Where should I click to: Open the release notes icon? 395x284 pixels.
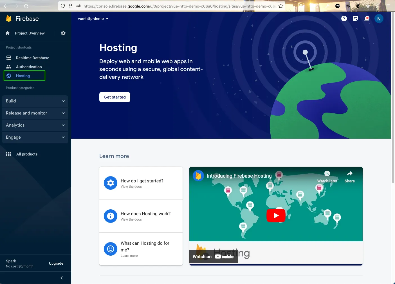tap(355, 19)
